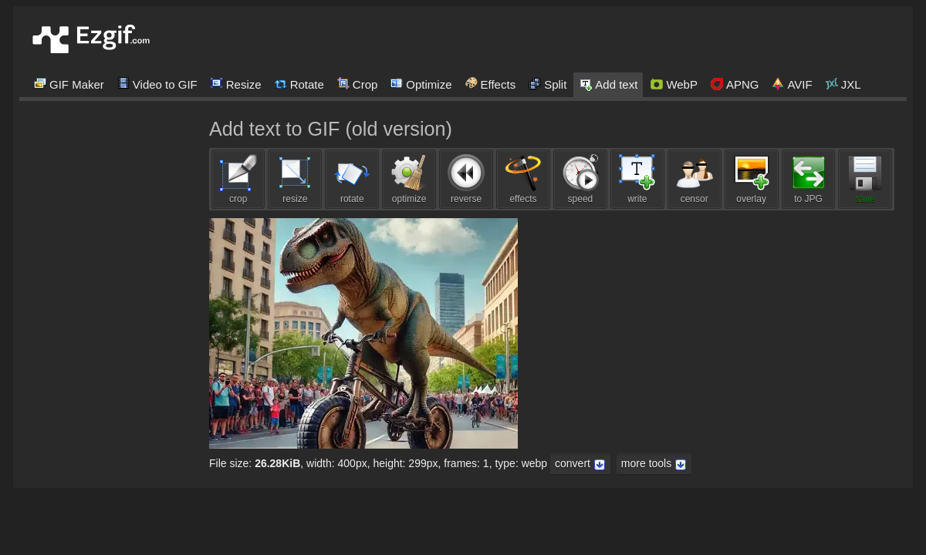The image size is (926, 555).
Task: Expand the more tools dropdown
Action: click(x=653, y=463)
